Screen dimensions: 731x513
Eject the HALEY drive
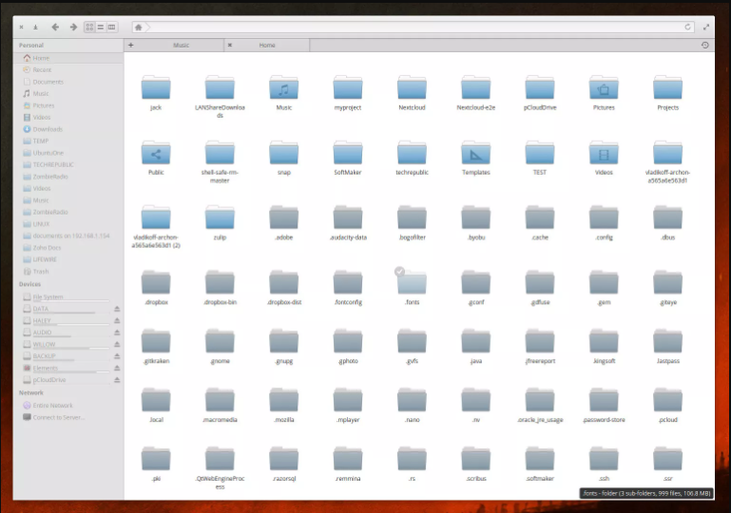[x=117, y=320]
